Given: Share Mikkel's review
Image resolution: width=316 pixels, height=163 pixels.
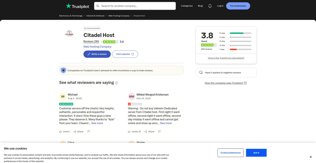Looking at the screenshot, I should click(149, 131).
